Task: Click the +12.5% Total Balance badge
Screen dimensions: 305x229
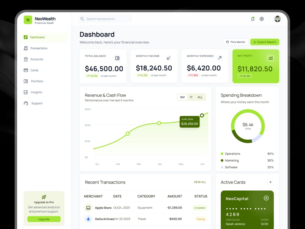Action: tap(92, 76)
